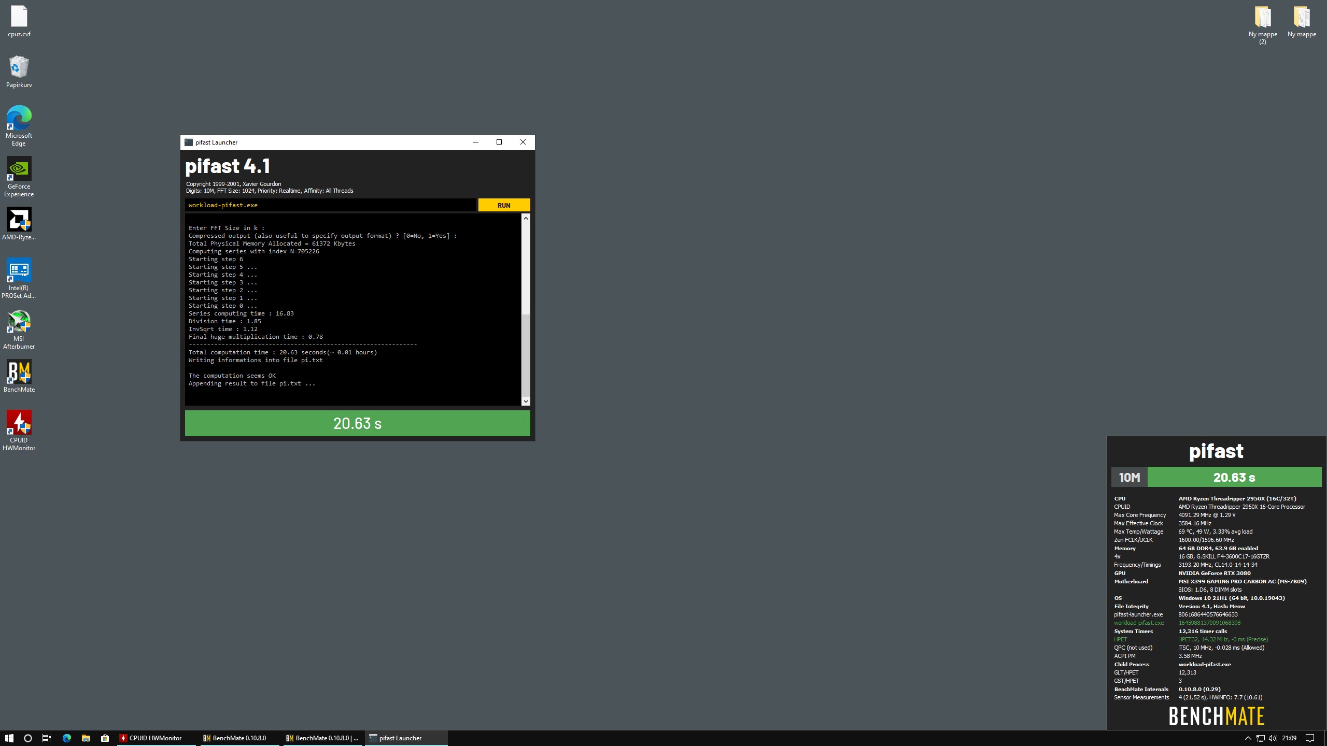Screen dimensions: 1327x746
Task: Click 'AMD Ryzen Threadripper 2950X (16C/32T)' text
Action: click(1237, 498)
